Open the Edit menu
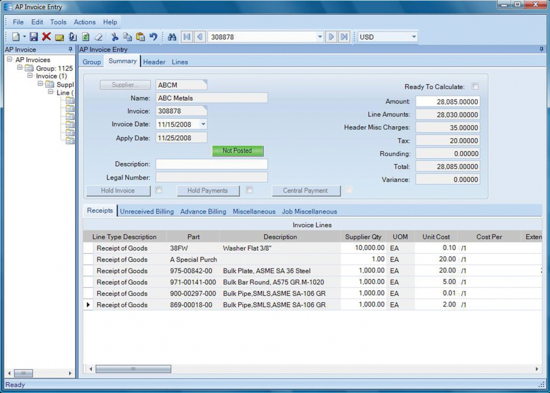The height and width of the screenshot is (393, 550). pos(37,22)
